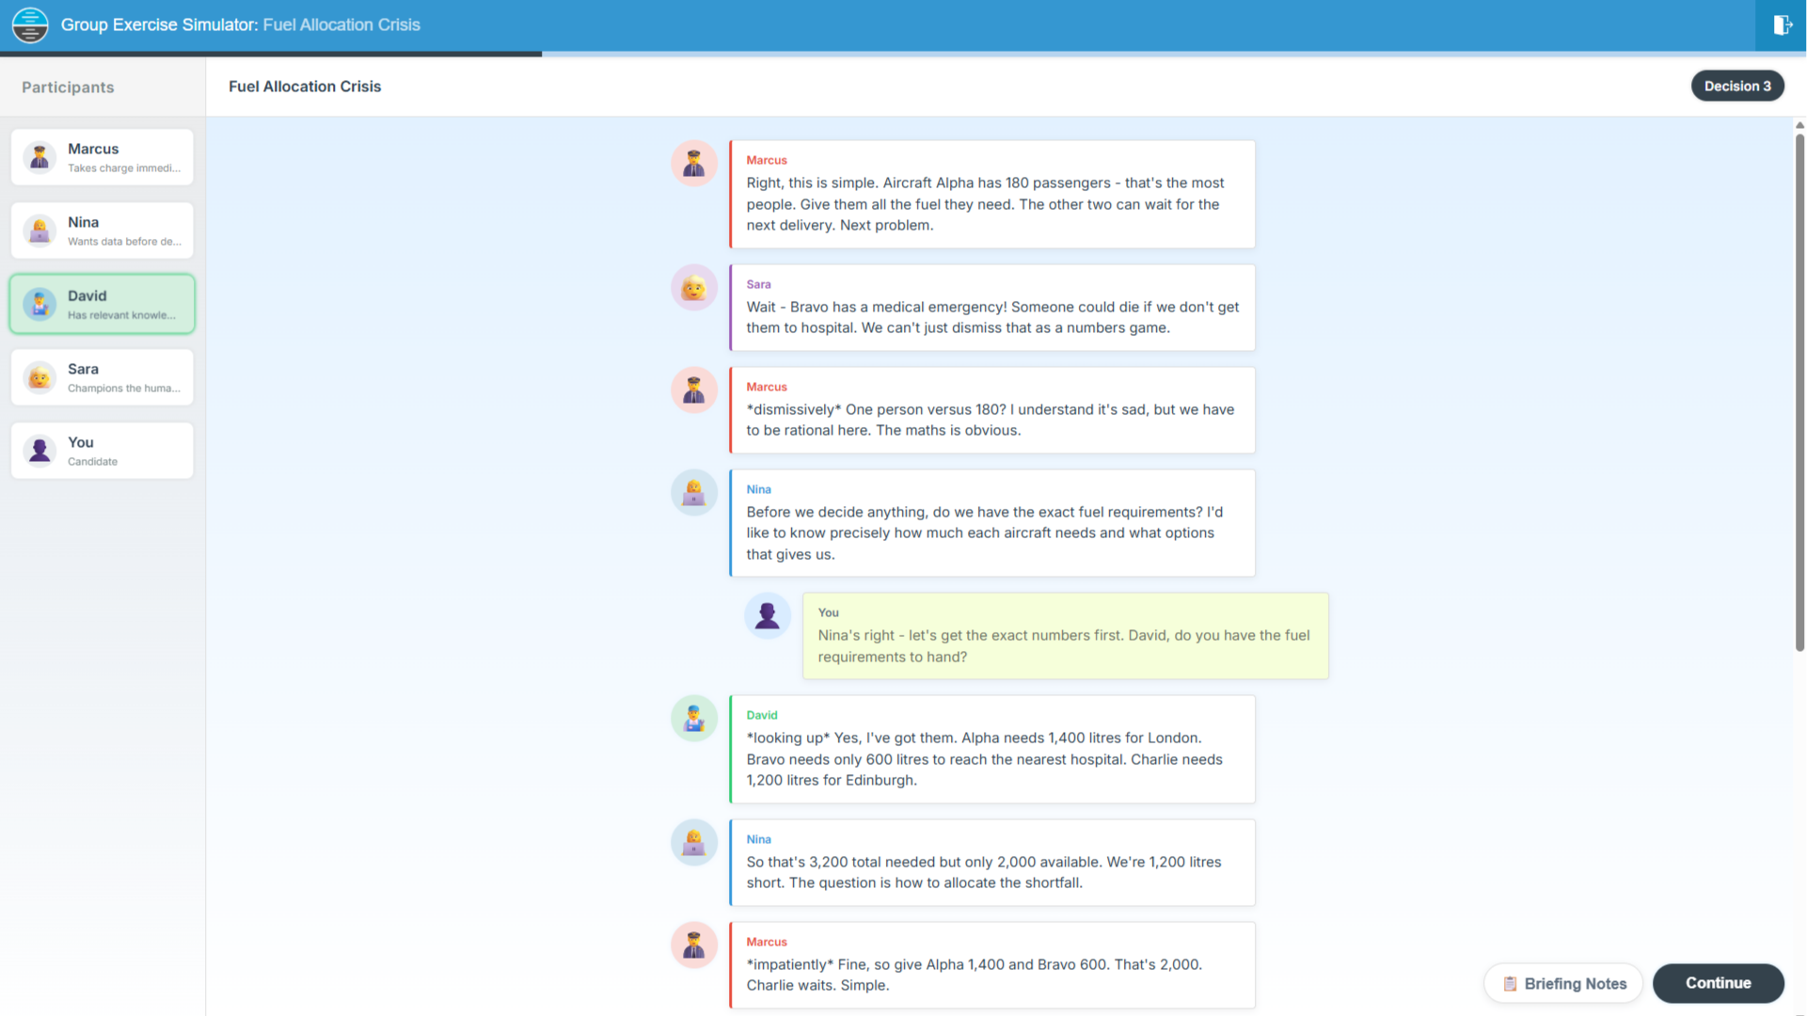Image resolution: width=1807 pixels, height=1016 pixels.
Task: Click Nina's avatar in the participants list
Action: [40, 230]
